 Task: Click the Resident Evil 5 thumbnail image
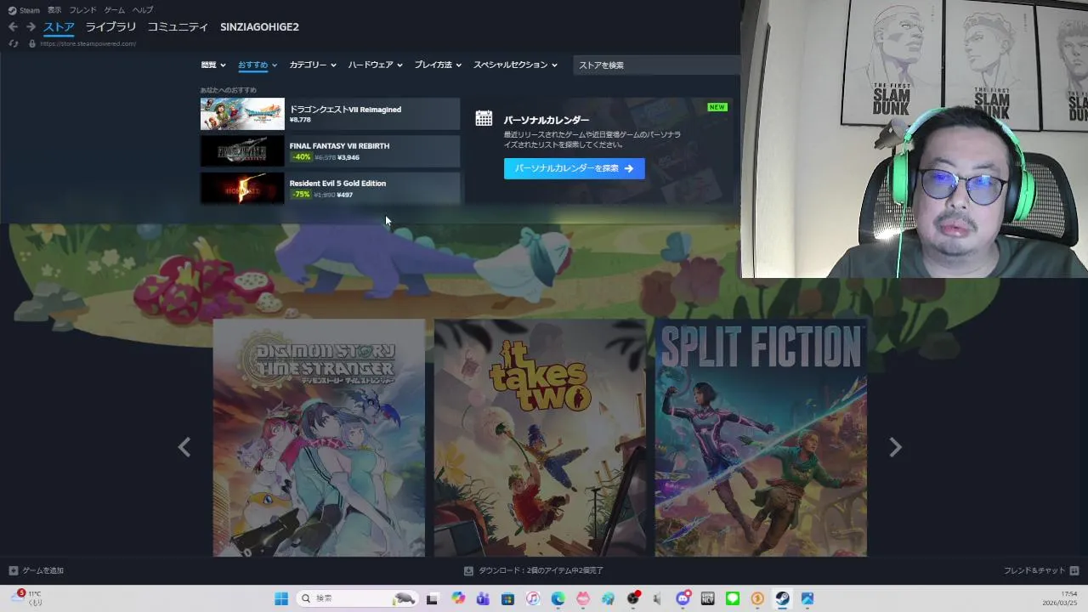[242, 188]
